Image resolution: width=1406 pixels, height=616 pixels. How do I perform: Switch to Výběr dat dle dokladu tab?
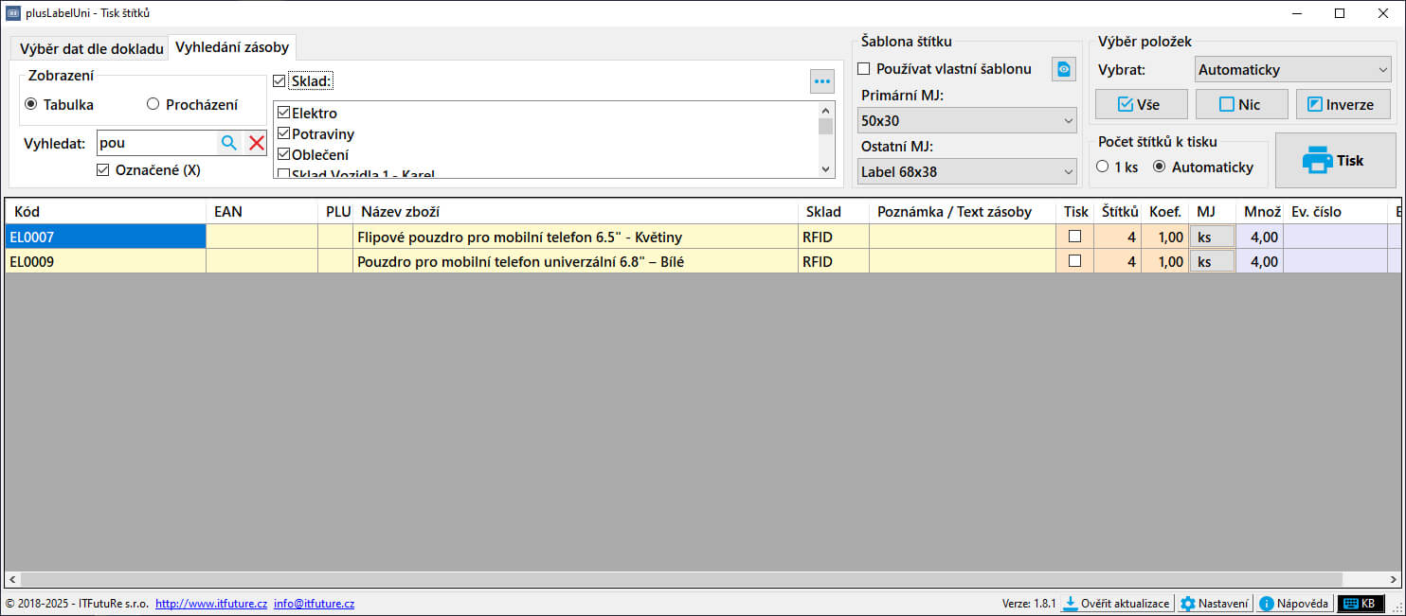pos(91,48)
